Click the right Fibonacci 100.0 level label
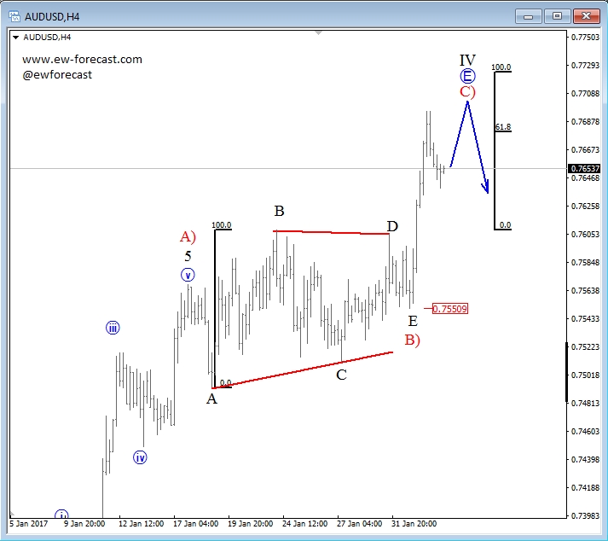This screenshot has width=608, height=541. [501, 67]
